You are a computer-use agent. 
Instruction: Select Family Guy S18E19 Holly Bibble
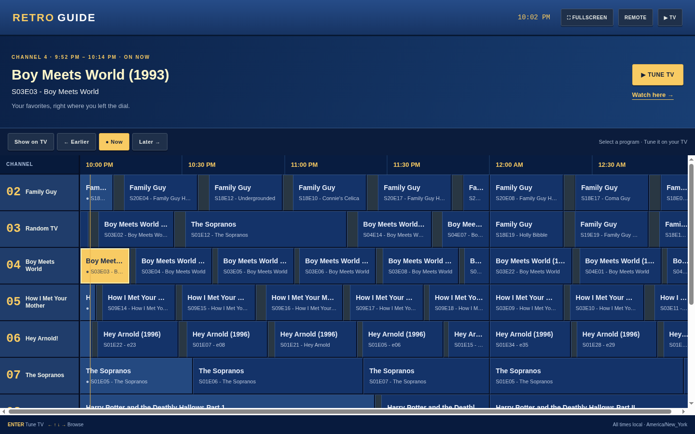click(x=527, y=229)
